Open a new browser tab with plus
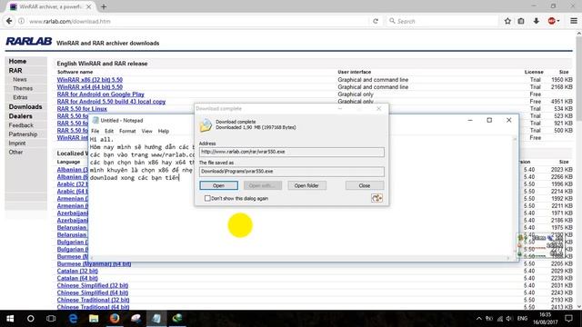Image resolution: width=582 pixels, height=327 pixels. pyautogui.click(x=104, y=6)
